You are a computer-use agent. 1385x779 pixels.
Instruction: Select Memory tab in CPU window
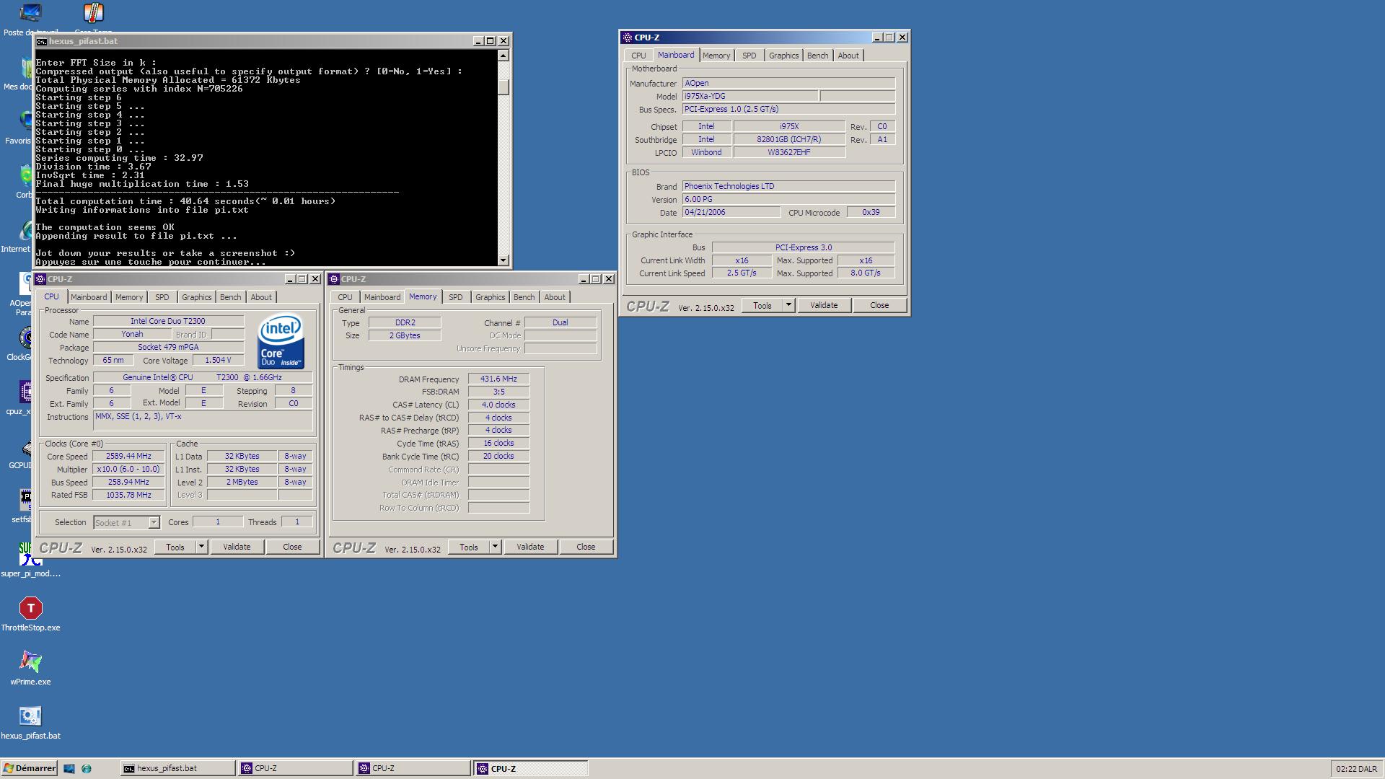pyautogui.click(x=129, y=297)
